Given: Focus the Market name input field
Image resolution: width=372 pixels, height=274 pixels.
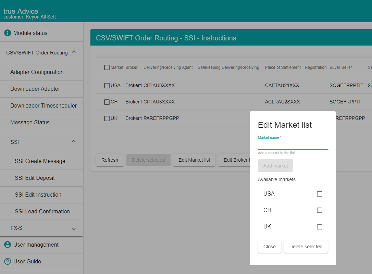Looking at the screenshot, I should pos(293,145).
